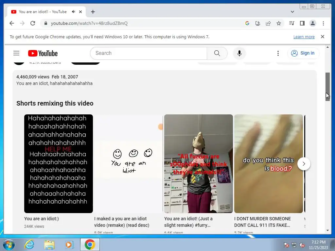This screenshot has width=335, height=251.
Task: Open the media control icon
Action: [291, 23]
